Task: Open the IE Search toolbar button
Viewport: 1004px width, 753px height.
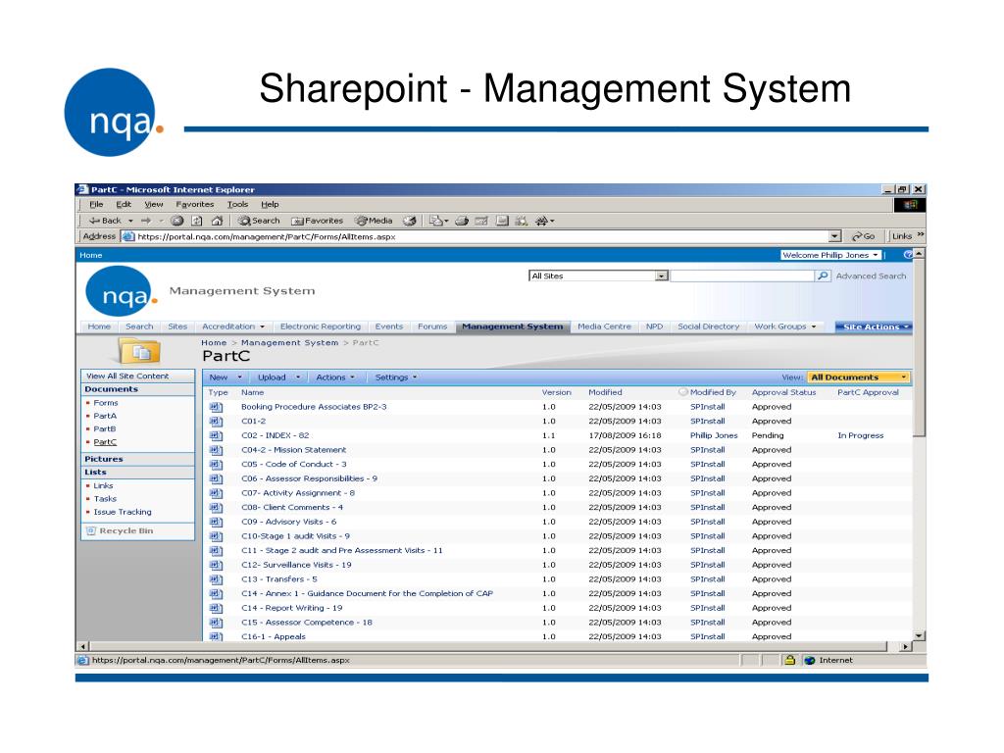Action: (259, 221)
